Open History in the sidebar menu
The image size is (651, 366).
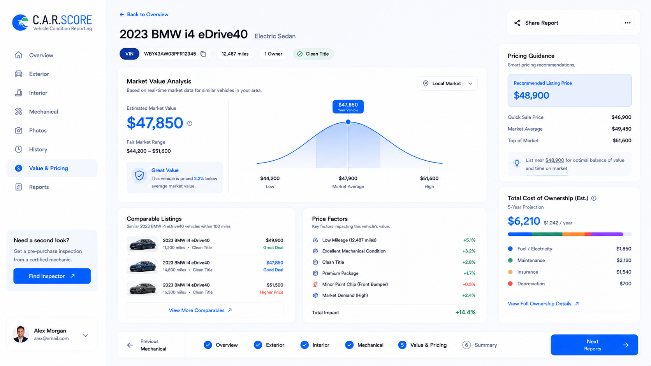click(x=52, y=149)
